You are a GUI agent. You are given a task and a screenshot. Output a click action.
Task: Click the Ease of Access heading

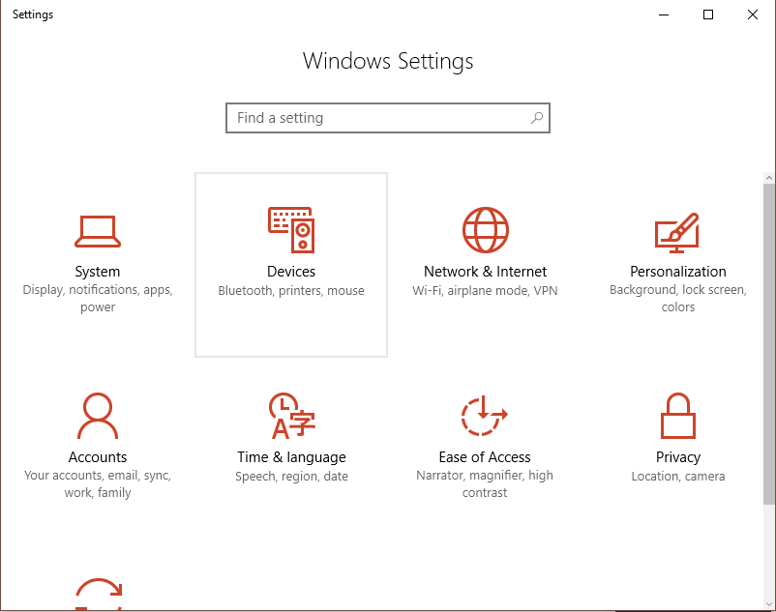(485, 457)
